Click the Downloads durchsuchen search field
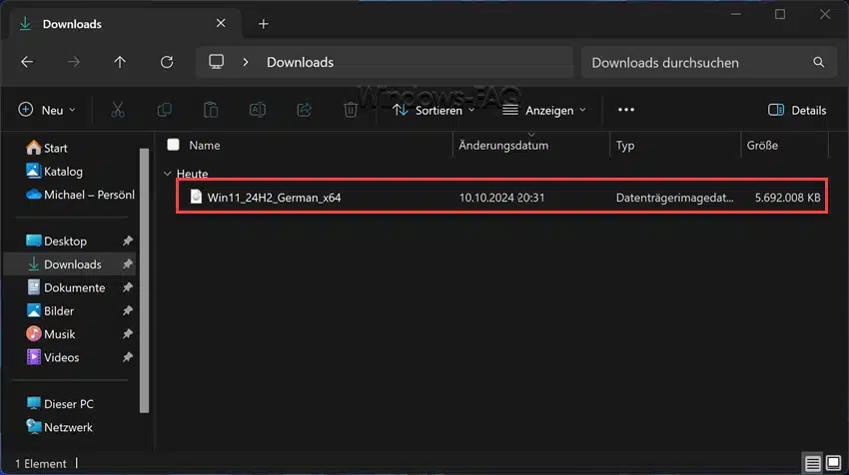 pos(709,62)
